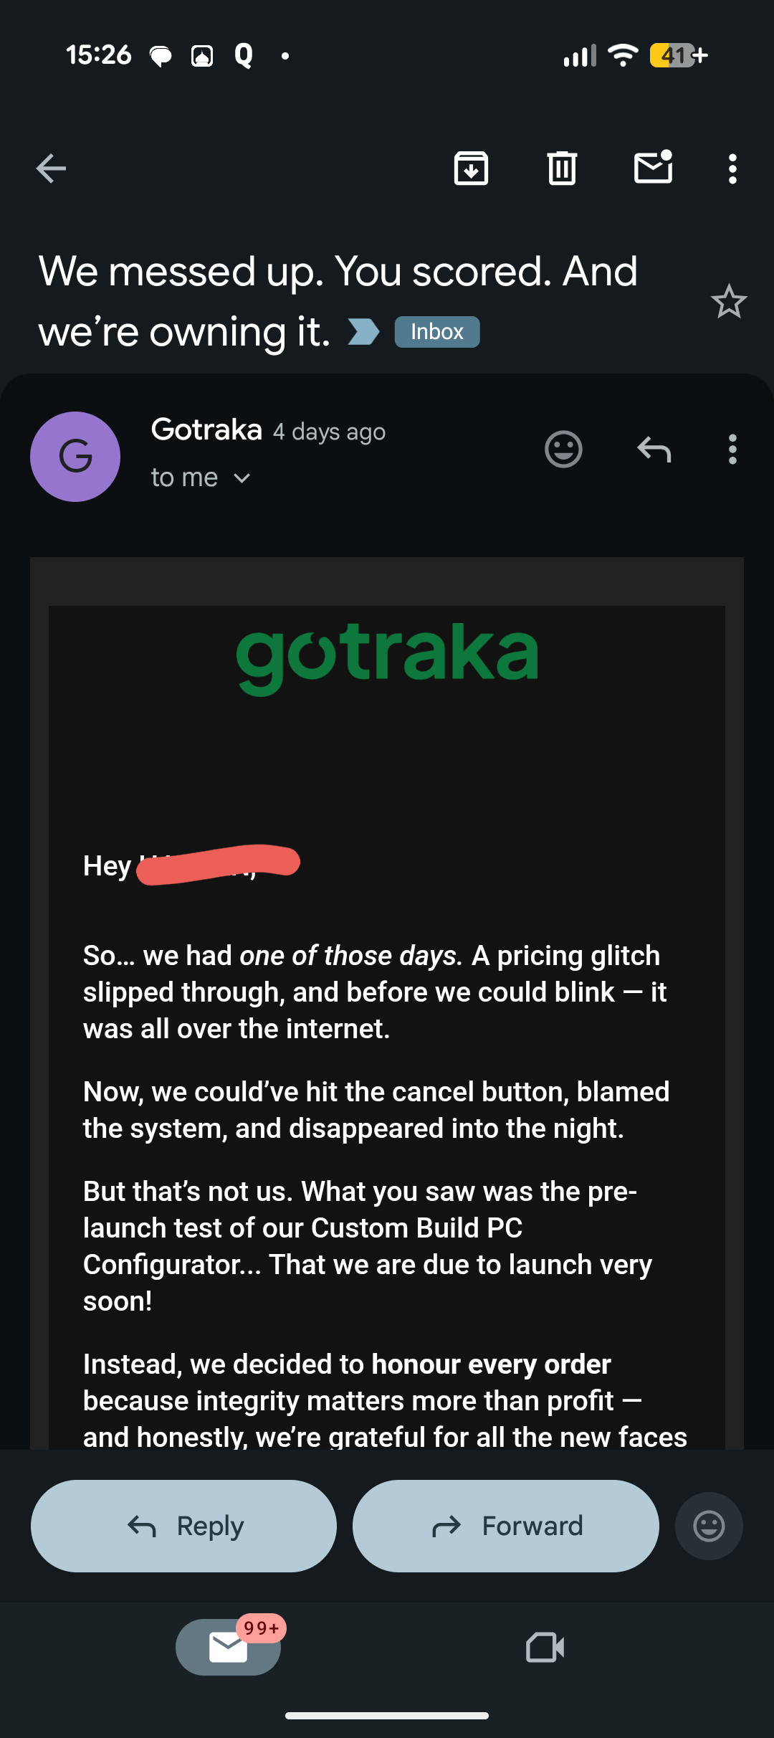Delete email with trash icon
This screenshot has height=1738, width=774.
pos(562,168)
